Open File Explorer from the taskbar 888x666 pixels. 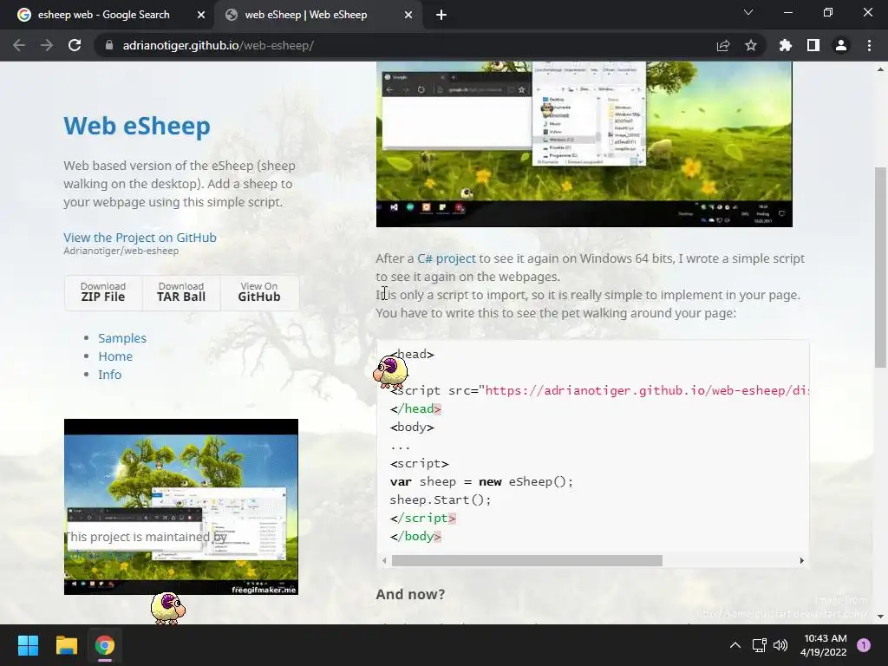66,645
